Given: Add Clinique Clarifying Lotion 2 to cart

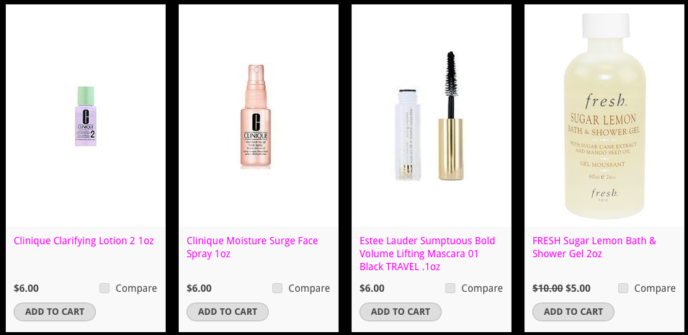Looking at the screenshot, I should (55, 312).
